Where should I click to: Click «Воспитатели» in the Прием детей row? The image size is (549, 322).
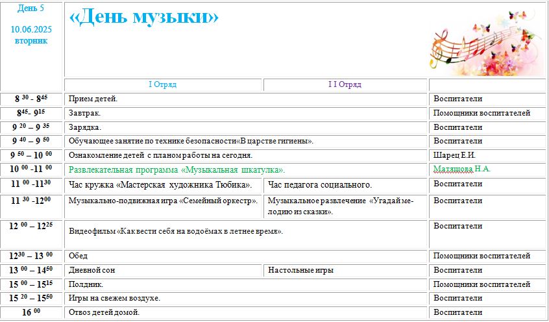click(x=458, y=99)
